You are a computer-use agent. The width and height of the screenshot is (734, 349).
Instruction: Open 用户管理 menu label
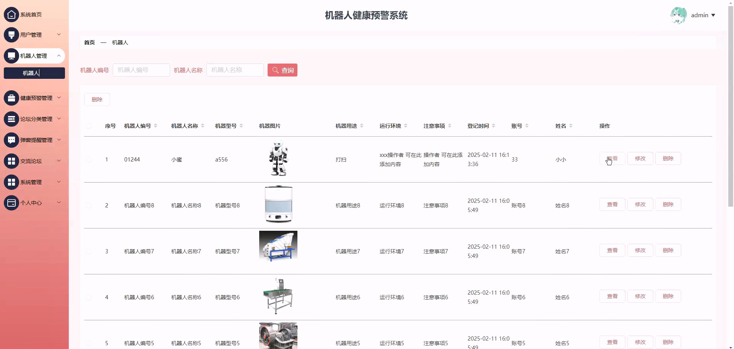pos(31,35)
